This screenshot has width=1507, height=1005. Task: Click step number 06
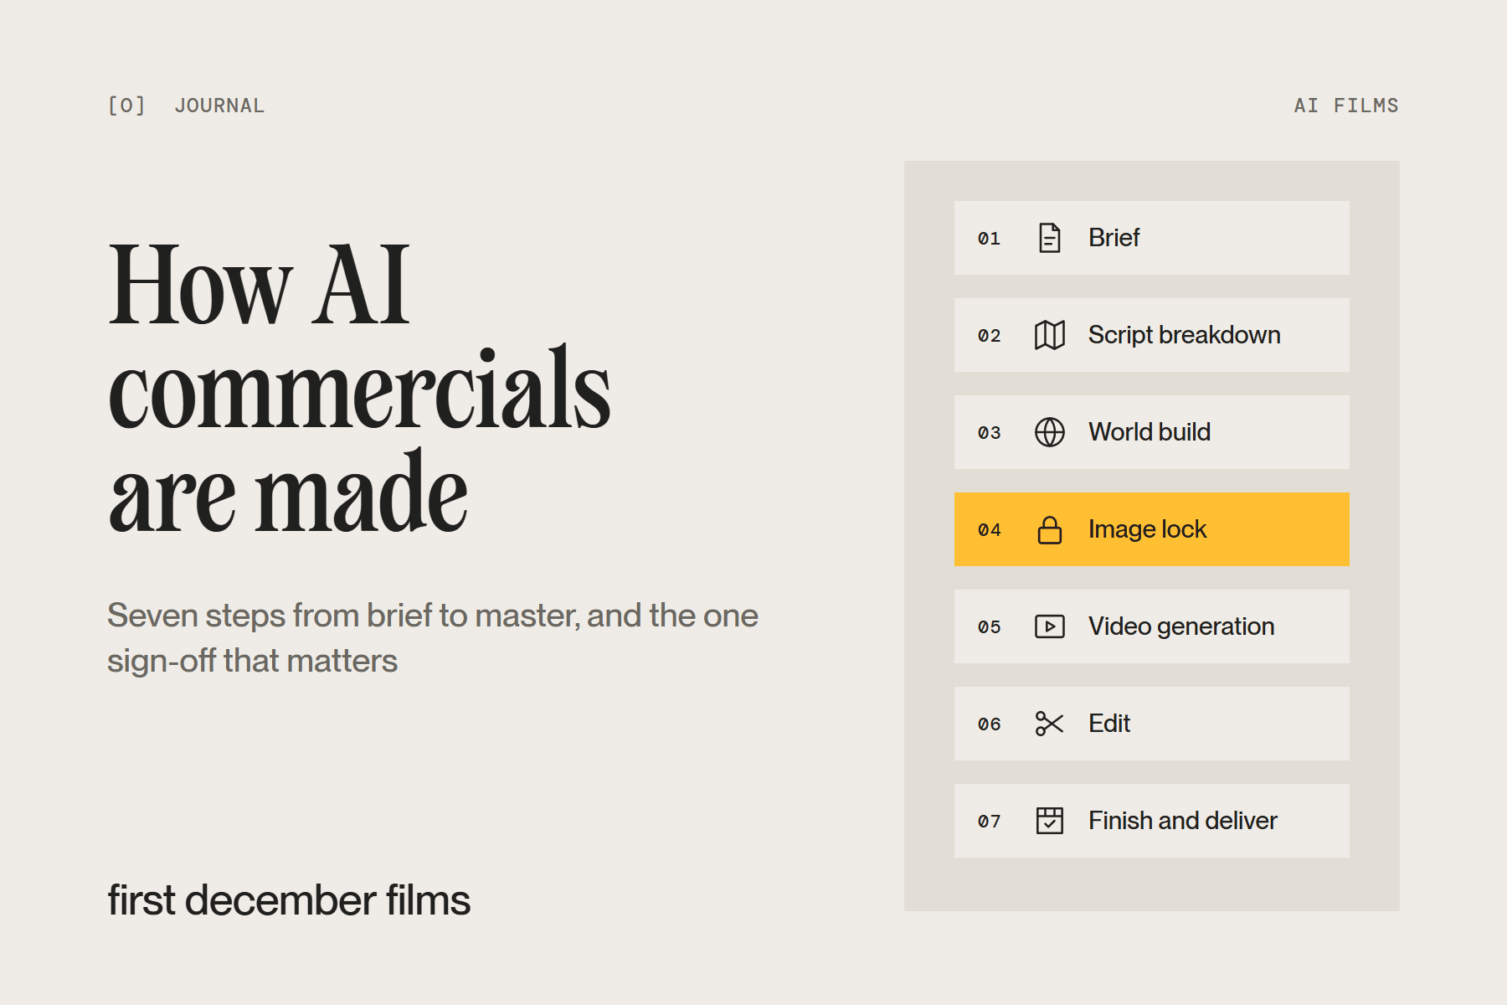click(989, 724)
